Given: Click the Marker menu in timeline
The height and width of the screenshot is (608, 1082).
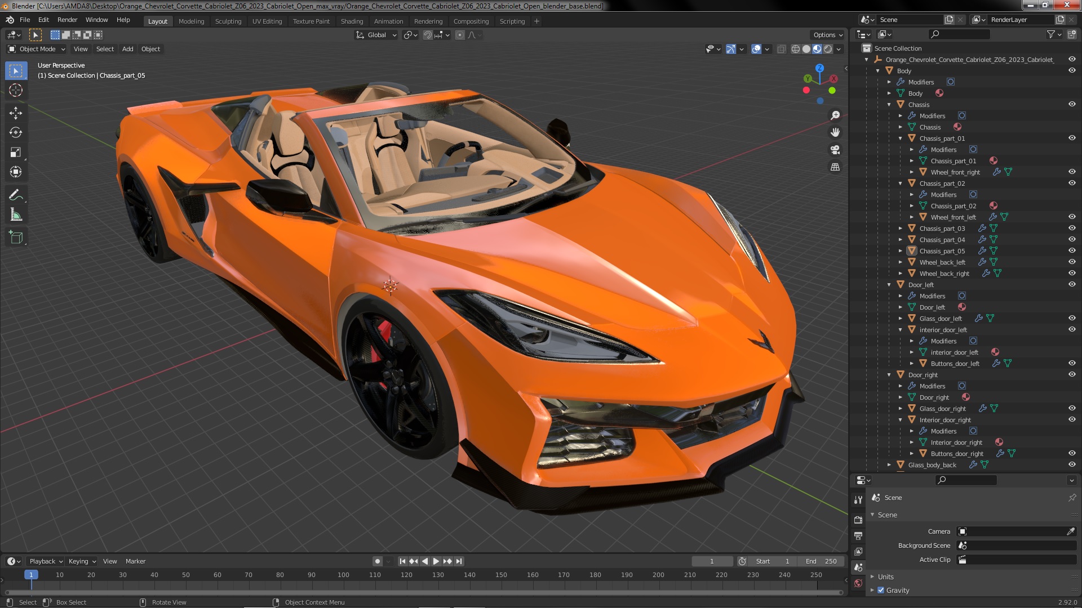Looking at the screenshot, I should 135,561.
